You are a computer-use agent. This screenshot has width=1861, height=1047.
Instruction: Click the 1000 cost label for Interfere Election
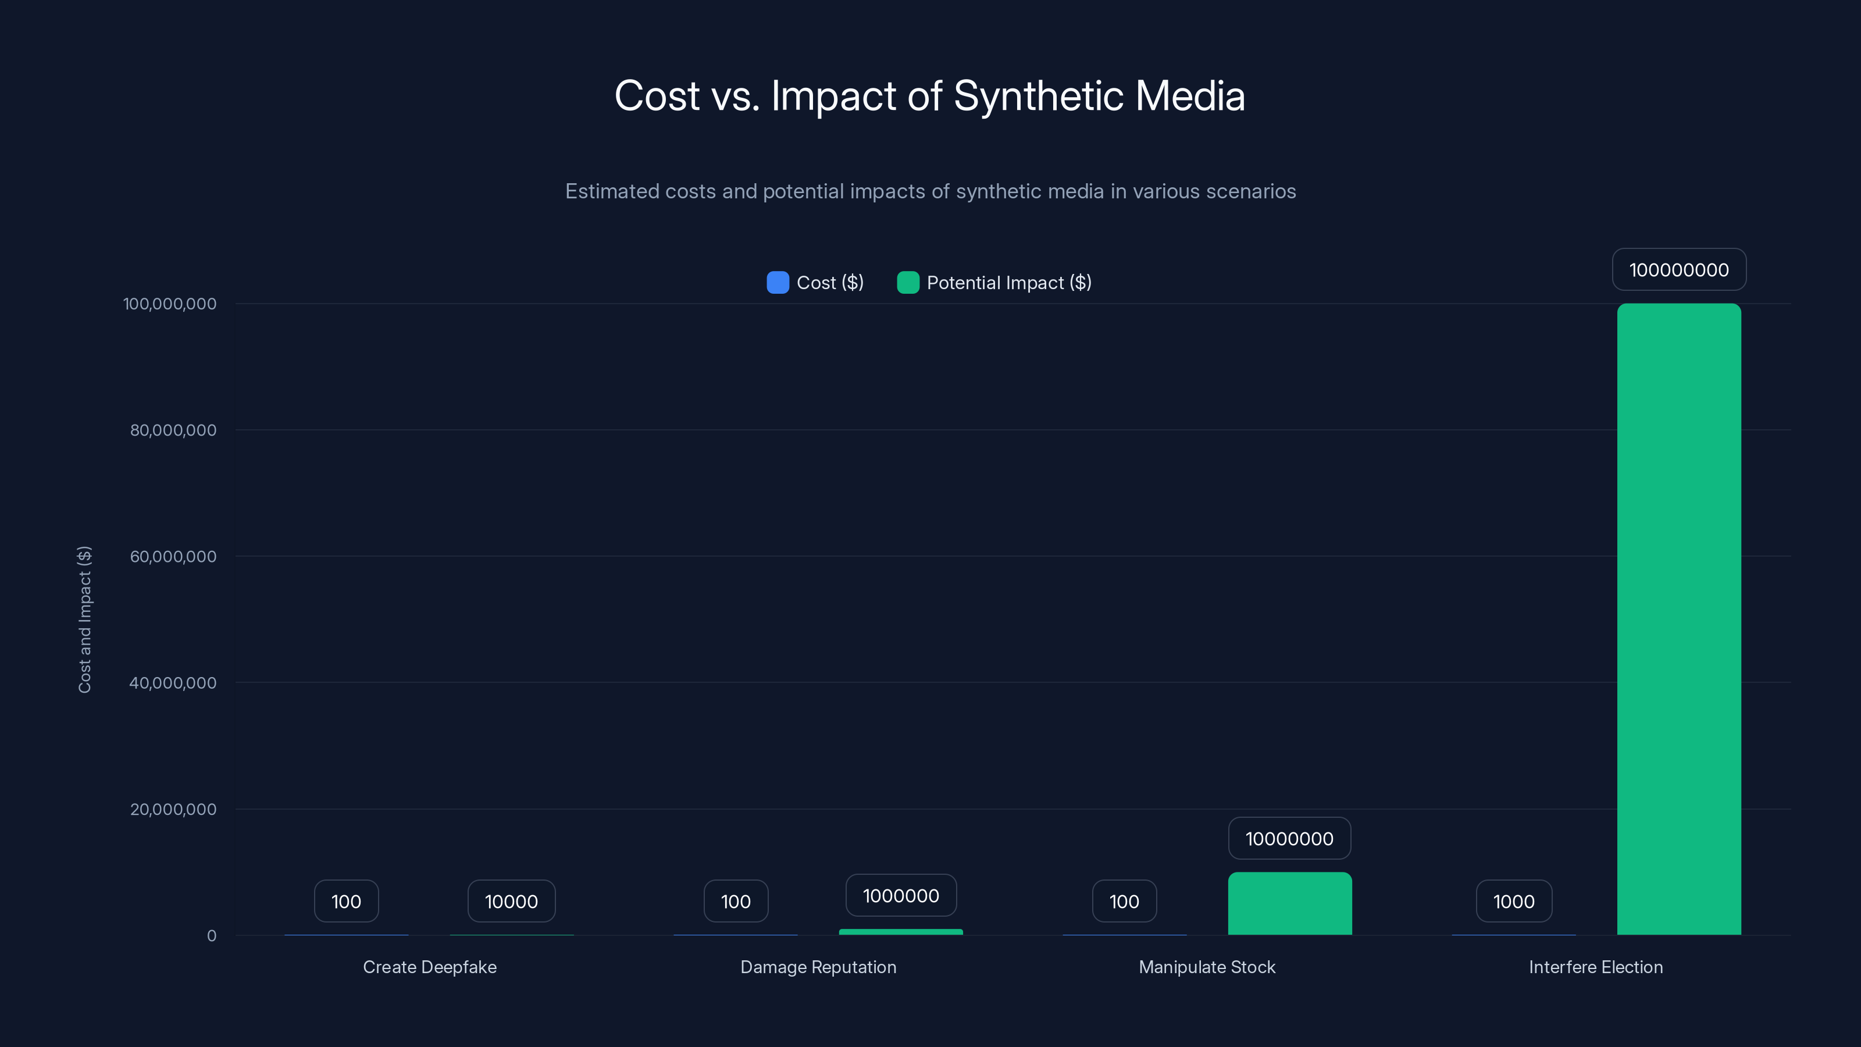tap(1513, 900)
